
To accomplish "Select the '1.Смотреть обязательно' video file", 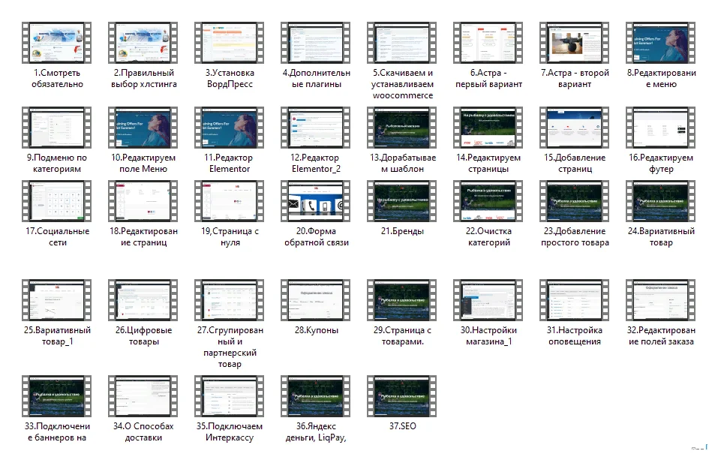I will tap(57, 42).
